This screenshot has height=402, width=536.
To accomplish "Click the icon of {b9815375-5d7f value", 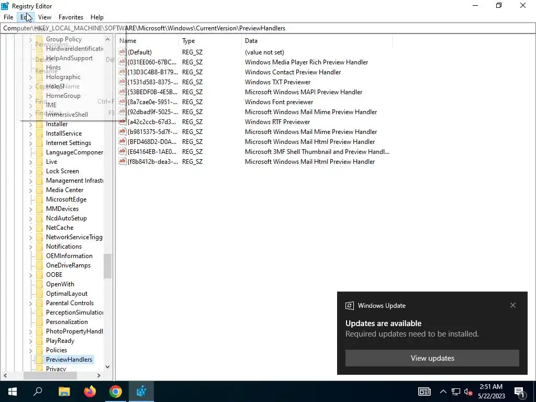I will pyautogui.click(x=122, y=131).
